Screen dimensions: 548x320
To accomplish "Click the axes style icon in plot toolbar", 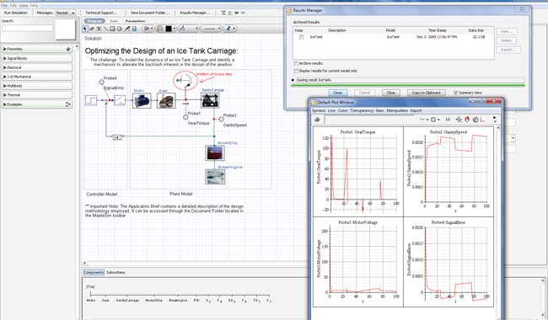I will (482, 120).
